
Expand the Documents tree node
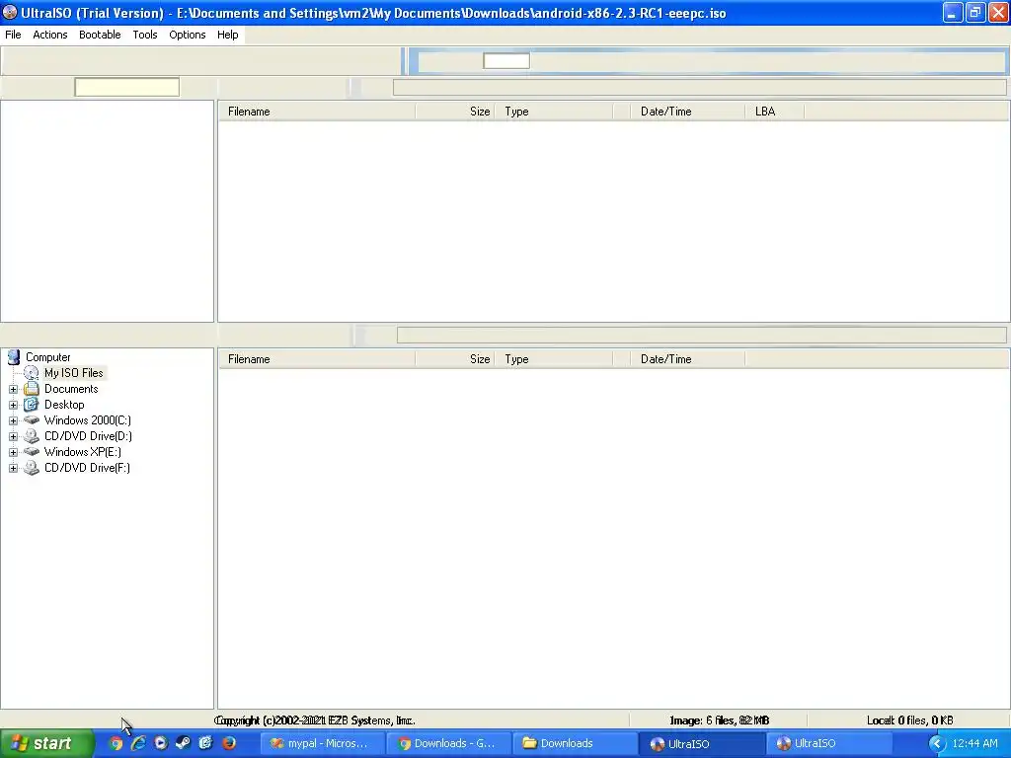[13, 389]
